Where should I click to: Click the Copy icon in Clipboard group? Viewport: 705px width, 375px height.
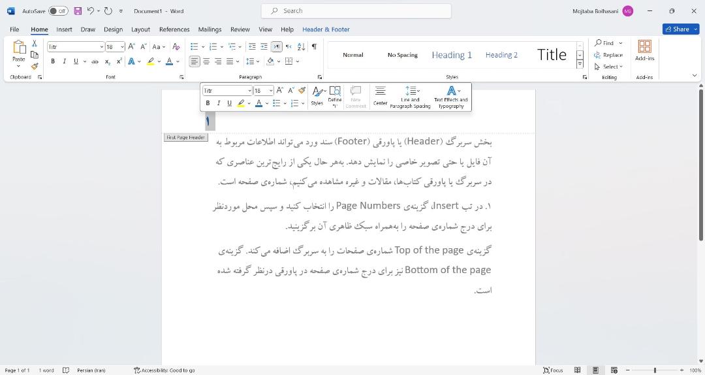pos(34,55)
